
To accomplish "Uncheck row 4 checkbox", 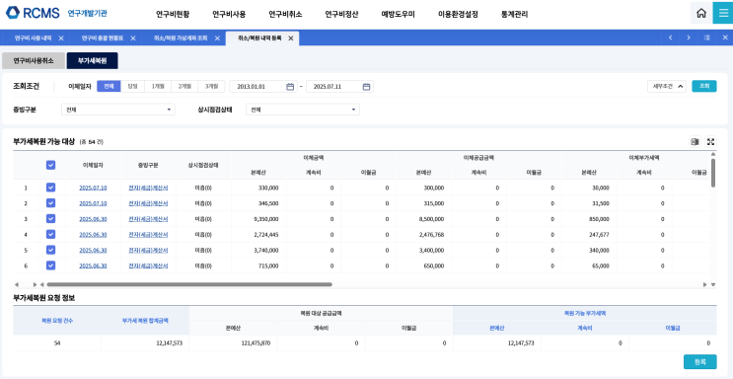I will coord(51,235).
